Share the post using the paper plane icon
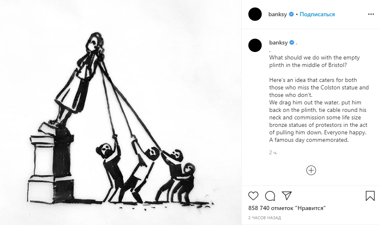The height and width of the screenshot is (225, 379). 287,195
